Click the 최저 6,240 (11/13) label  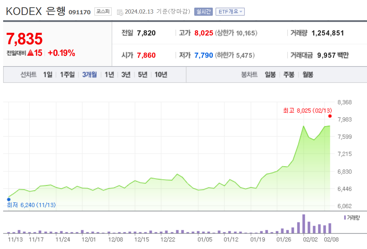click(31, 205)
